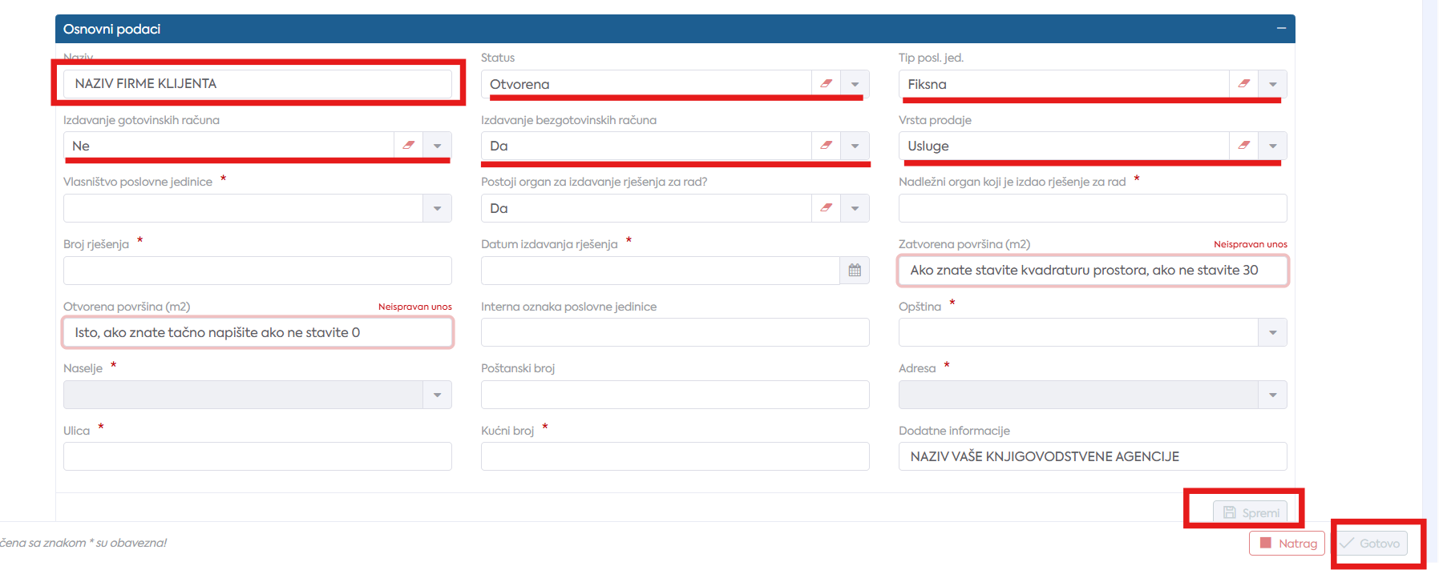Click the Spremi save button
The image size is (1439, 570).
point(1251,512)
